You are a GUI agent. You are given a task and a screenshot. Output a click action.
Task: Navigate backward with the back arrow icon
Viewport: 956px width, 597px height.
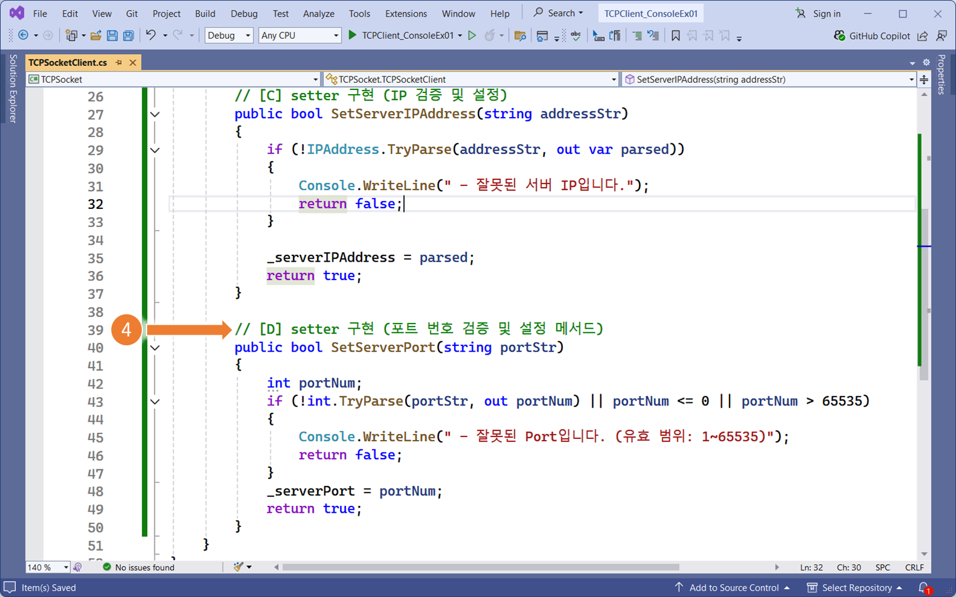(x=24, y=35)
